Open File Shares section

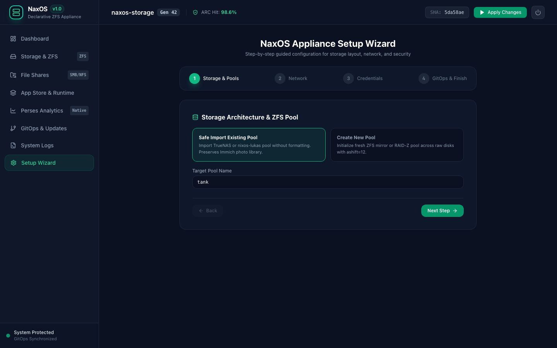pyautogui.click(x=49, y=75)
